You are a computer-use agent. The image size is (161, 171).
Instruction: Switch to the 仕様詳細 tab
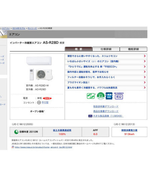click(x=106, y=49)
